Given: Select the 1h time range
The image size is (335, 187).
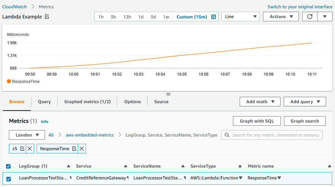Looking at the screenshot, I should [101, 17].
